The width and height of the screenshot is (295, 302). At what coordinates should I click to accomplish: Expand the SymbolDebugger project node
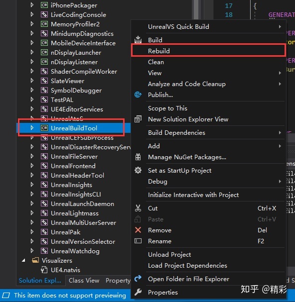[32, 90]
